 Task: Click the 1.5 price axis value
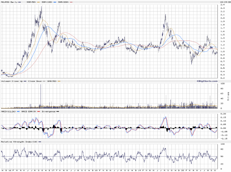tap(222, 35)
